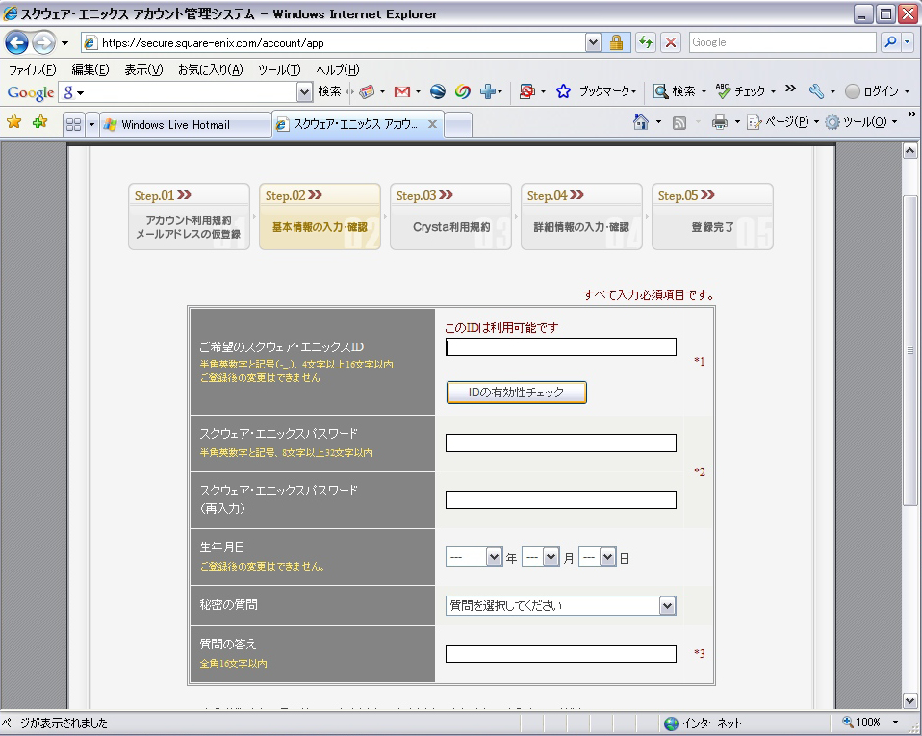This screenshot has height=736, width=922.
Task: Open the お気に入り(A) menu
Action: pos(210,70)
